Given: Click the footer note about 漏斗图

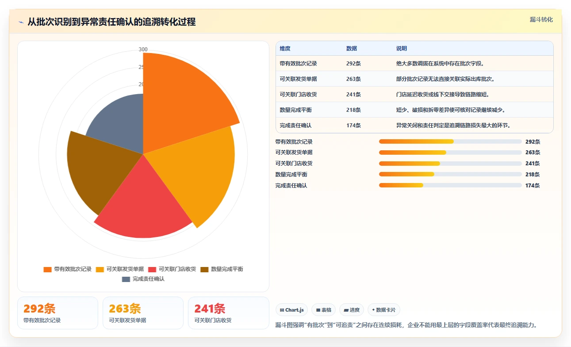Looking at the screenshot, I should 406,325.
